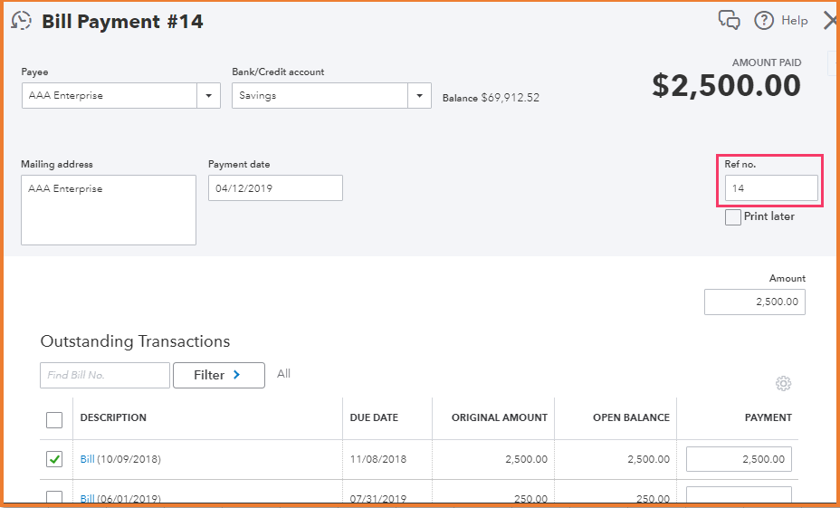Click the OPEN BALANCE column header

pyautogui.click(x=631, y=417)
